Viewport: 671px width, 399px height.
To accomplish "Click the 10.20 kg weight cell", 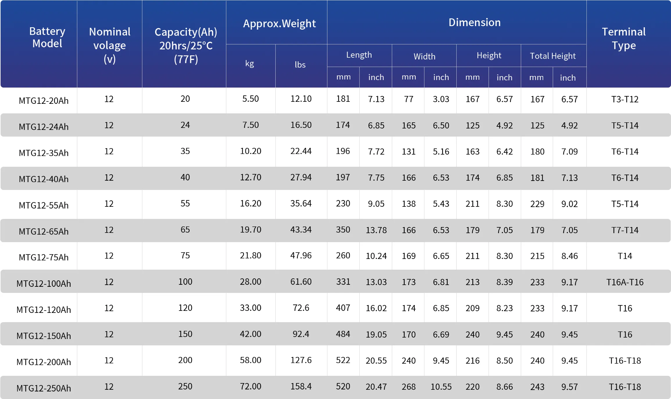I will coord(250,151).
